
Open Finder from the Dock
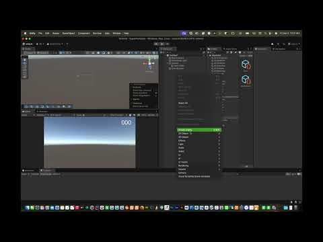(28, 208)
